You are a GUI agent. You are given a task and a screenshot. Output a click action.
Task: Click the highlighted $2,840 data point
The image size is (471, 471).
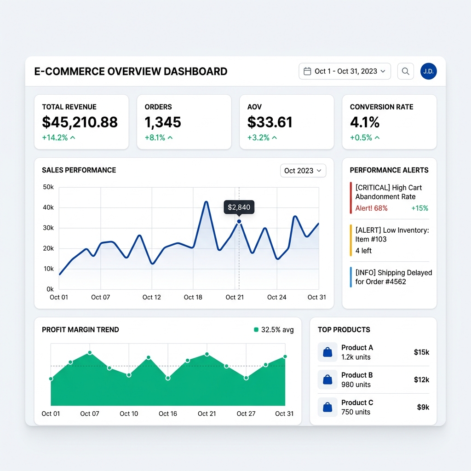click(x=239, y=222)
